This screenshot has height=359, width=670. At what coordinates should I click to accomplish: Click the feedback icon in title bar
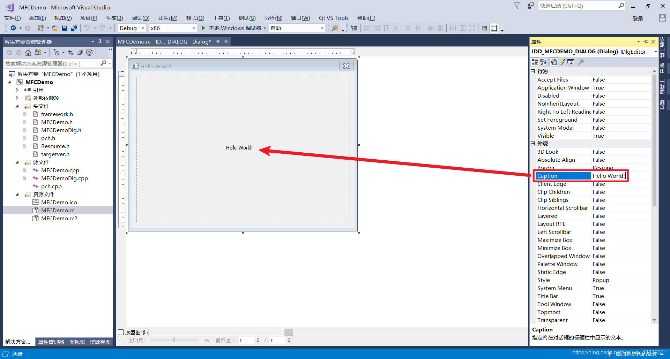tap(530, 6)
